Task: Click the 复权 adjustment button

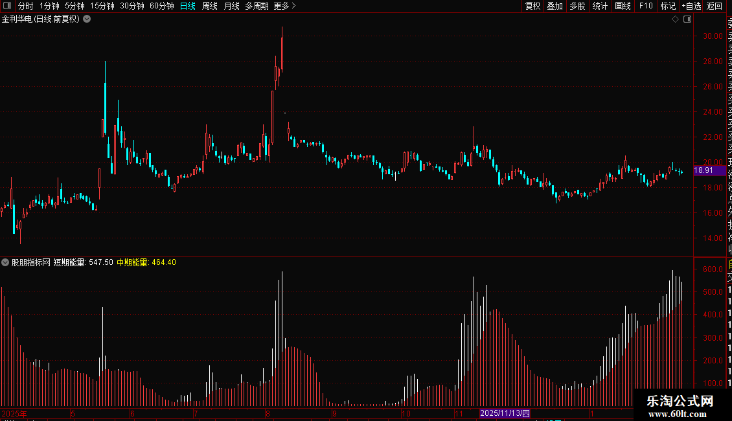Action: [532, 6]
